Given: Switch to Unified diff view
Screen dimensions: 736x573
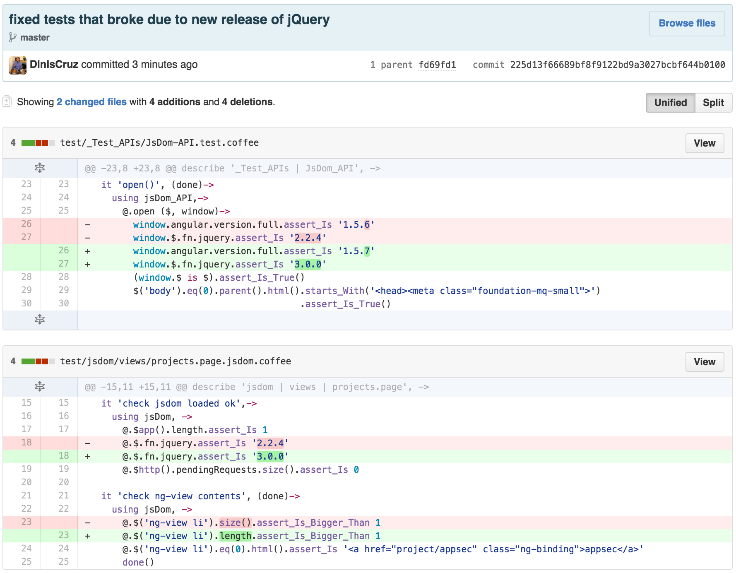Looking at the screenshot, I should click(x=670, y=103).
